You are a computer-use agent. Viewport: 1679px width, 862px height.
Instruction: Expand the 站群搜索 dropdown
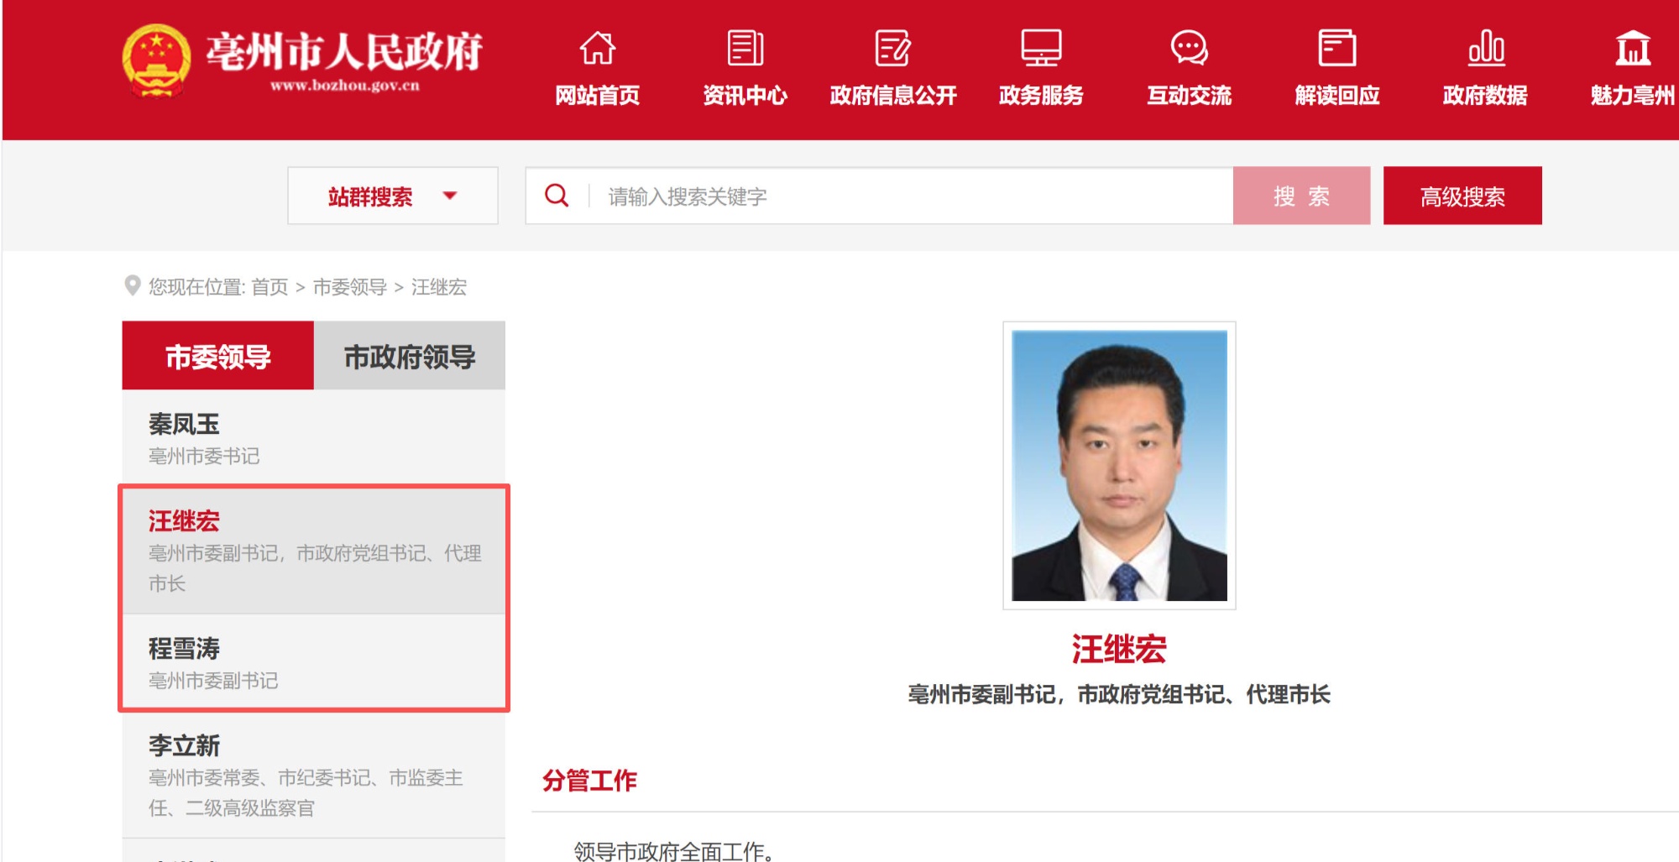pos(392,196)
